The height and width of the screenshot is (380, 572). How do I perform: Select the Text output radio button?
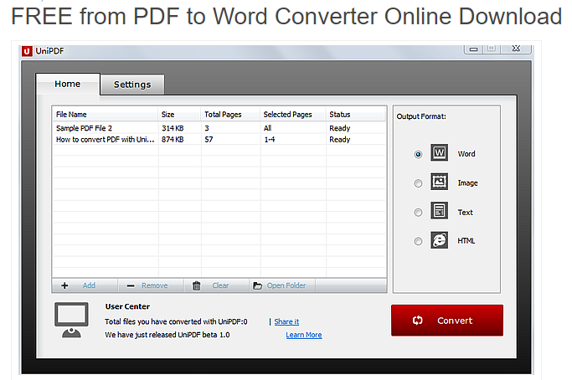click(418, 213)
